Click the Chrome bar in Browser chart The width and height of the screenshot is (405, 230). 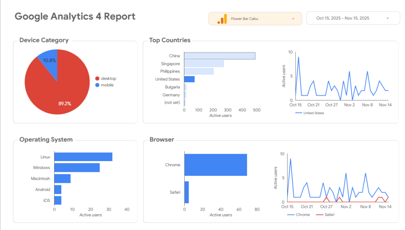click(x=216, y=165)
